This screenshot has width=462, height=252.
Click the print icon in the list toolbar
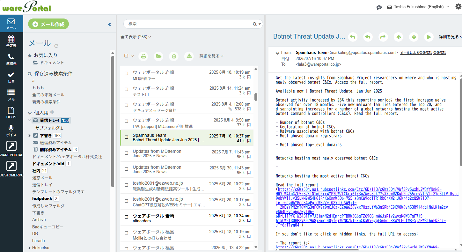(143, 56)
